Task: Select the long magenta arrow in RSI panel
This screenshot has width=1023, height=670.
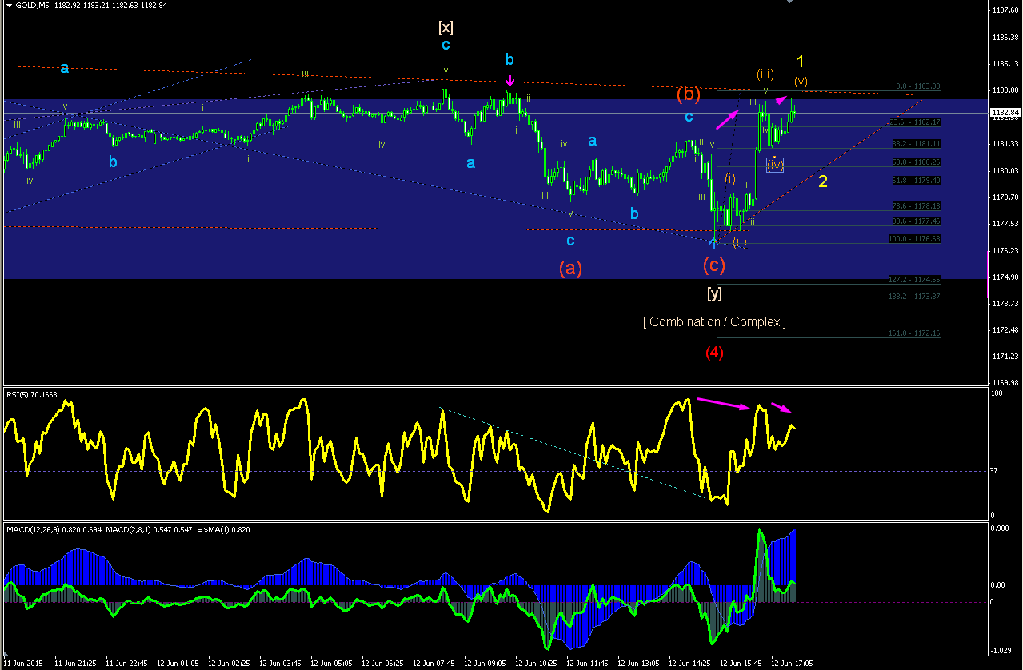Action: [725, 403]
